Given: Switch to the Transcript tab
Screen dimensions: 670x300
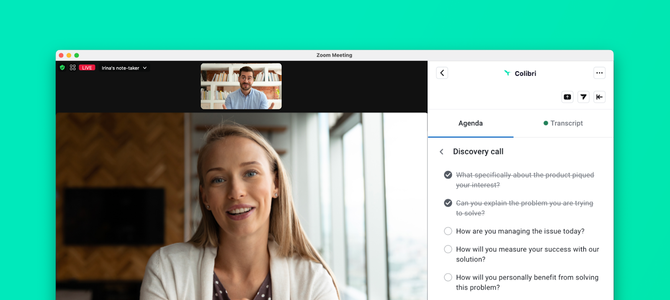Looking at the screenshot, I should [x=563, y=123].
